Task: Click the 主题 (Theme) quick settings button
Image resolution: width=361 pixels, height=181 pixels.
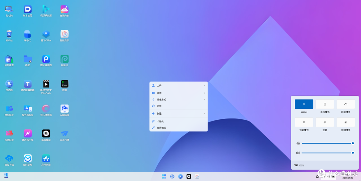Action: tap(325, 122)
